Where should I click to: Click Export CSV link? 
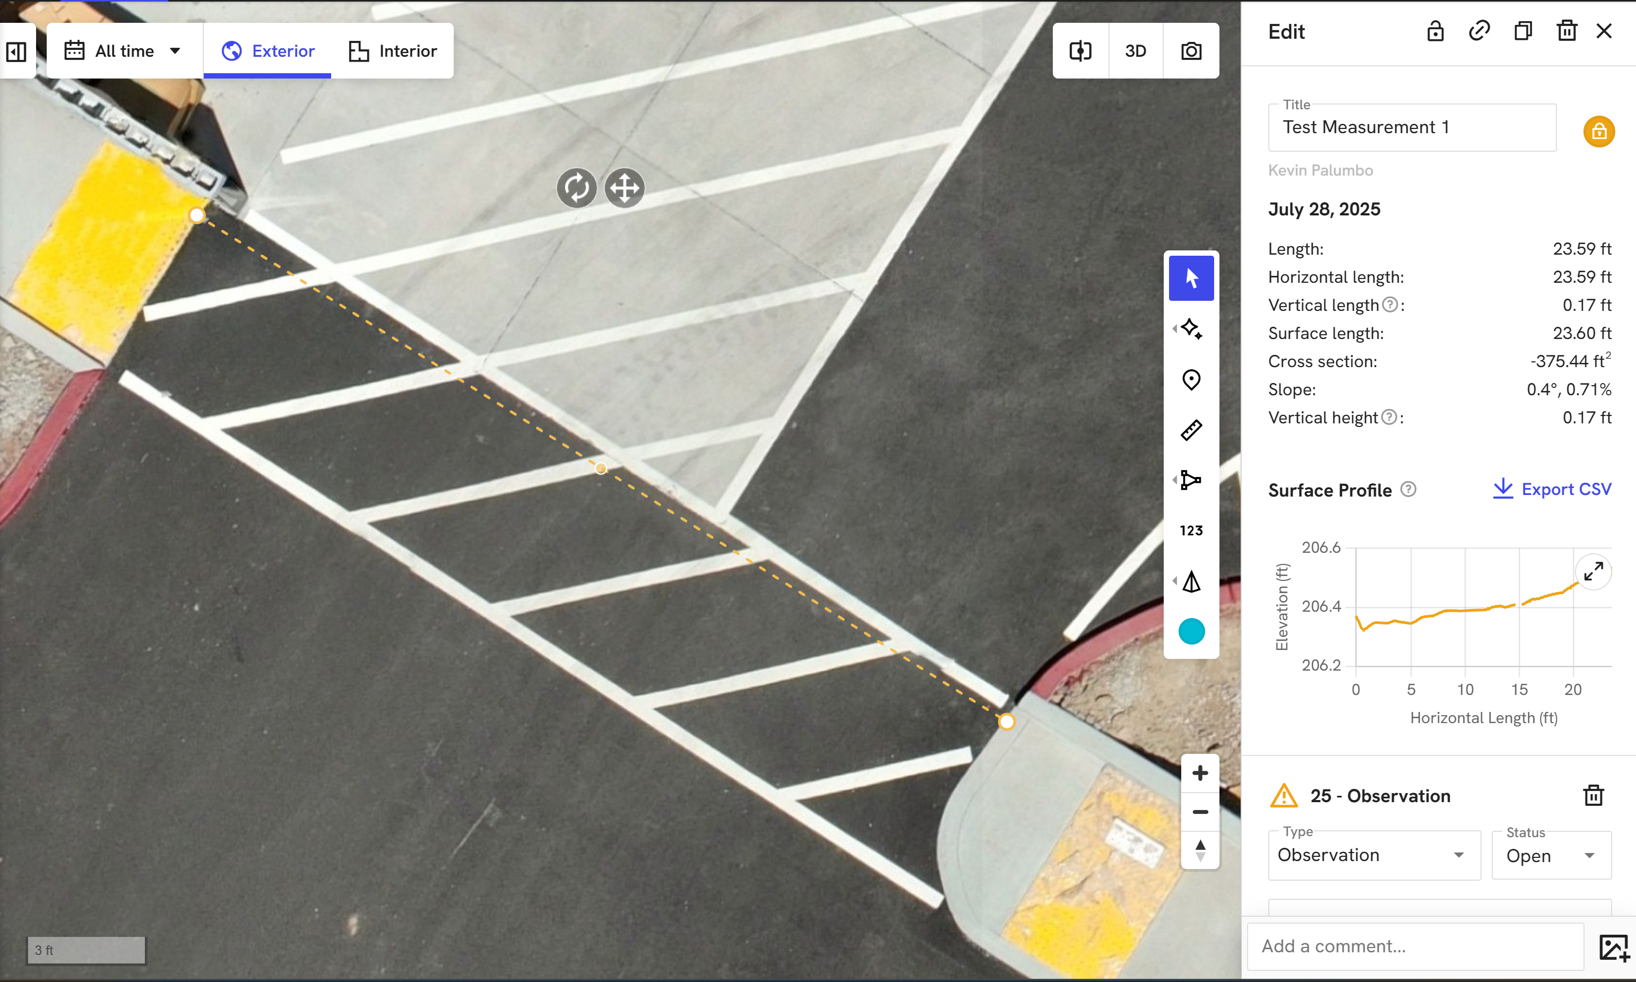(x=1552, y=489)
